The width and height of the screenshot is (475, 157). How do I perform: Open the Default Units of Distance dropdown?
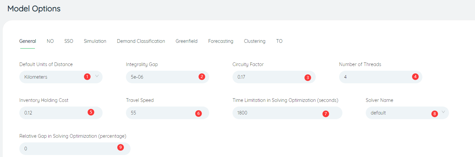pos(61,77)
